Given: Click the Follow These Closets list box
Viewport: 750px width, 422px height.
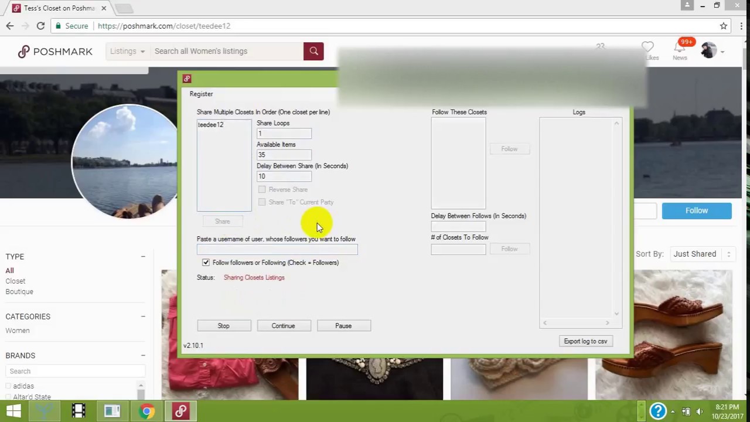Looking at the screenshot, I should (x=458, y=163).
